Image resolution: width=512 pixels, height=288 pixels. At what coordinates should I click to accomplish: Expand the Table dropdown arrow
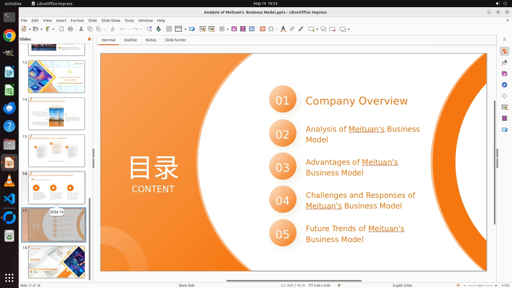[x=228, y=29]
